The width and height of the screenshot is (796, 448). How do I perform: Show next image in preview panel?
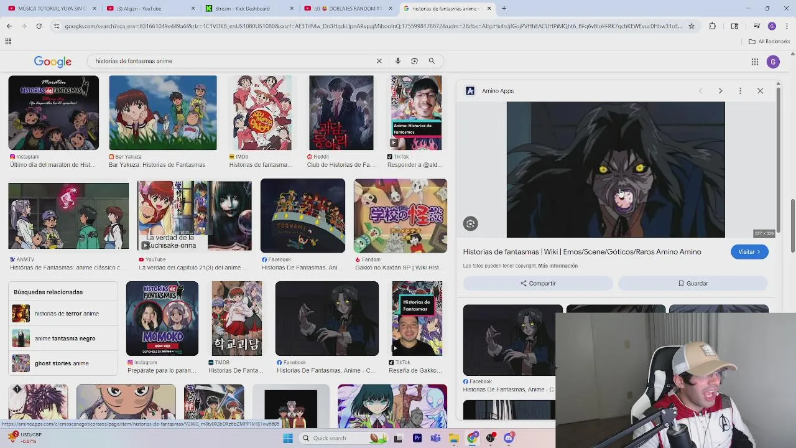coord(720,91)
